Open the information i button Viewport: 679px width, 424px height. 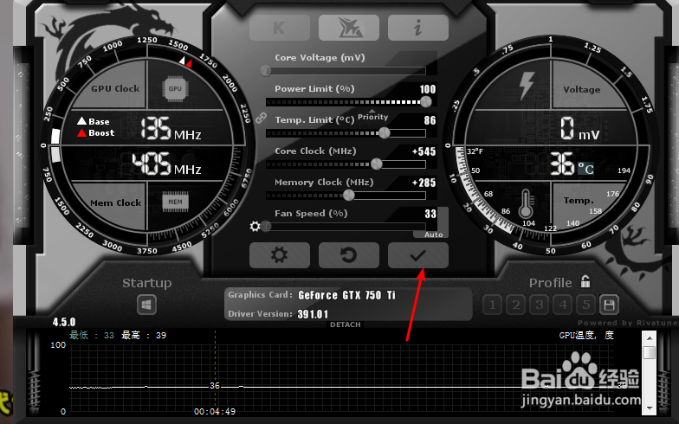pos(417,28)
